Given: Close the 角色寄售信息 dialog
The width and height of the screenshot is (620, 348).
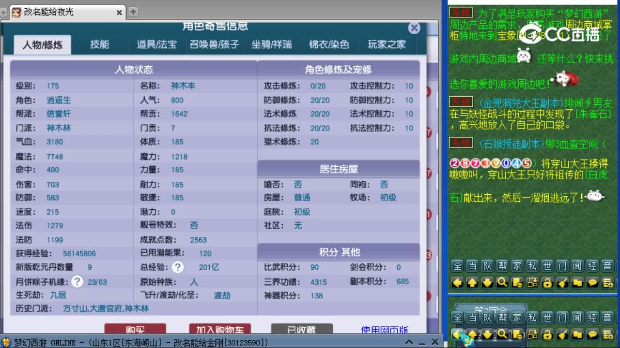Looking at the screenshot, I should point(414,28).
